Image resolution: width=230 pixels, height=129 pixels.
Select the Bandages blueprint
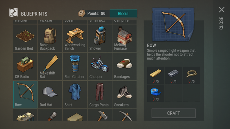124,66
